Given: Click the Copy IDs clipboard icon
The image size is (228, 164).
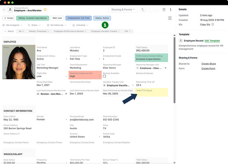Looking at the screenshot, I should pos(213,25).
